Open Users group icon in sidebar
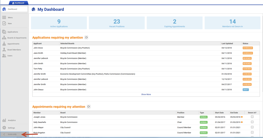263x138 pixels. tap(4, 56)
